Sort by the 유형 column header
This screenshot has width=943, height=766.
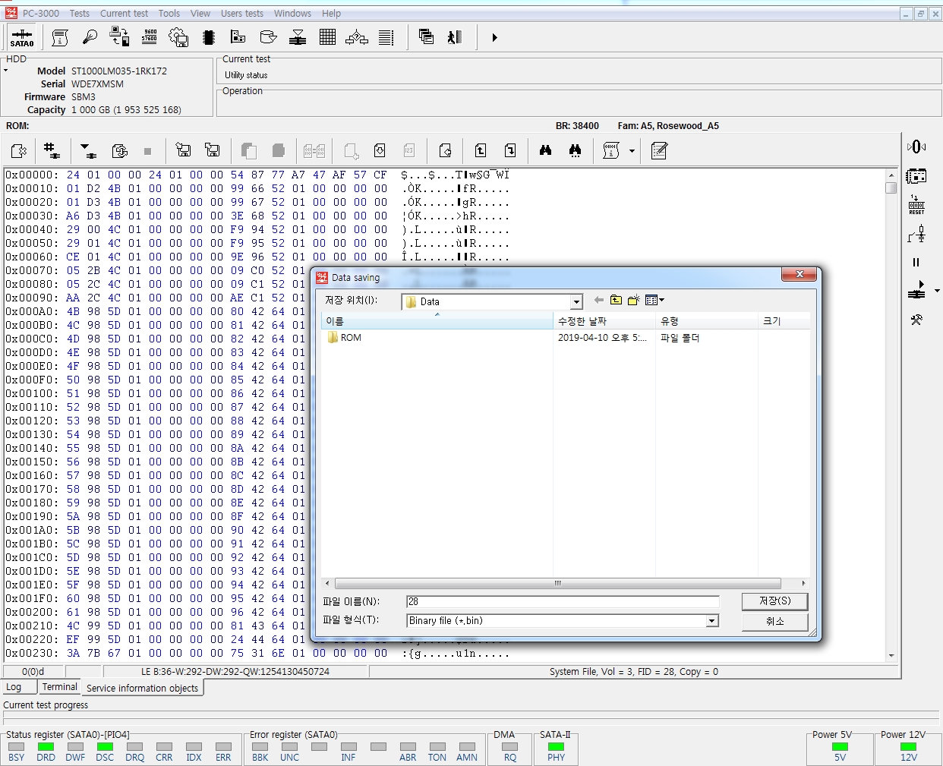(x=707, y=321)
